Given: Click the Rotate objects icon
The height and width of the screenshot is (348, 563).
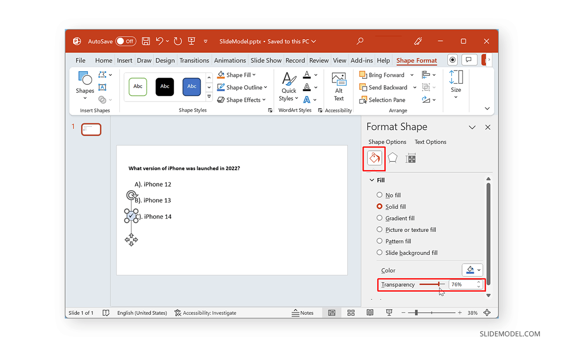Looking at the screenshot, I should (x=426, y=100).
